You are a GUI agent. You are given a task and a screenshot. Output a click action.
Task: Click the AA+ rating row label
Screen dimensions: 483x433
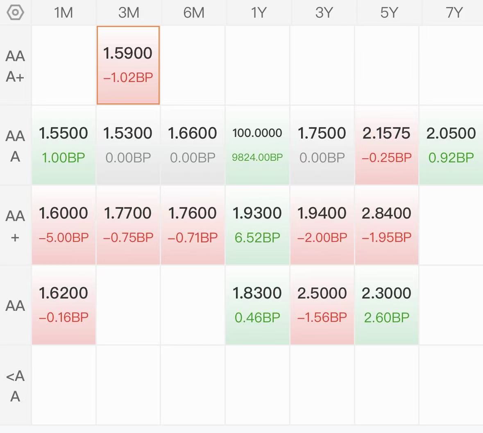coord(15,226)
